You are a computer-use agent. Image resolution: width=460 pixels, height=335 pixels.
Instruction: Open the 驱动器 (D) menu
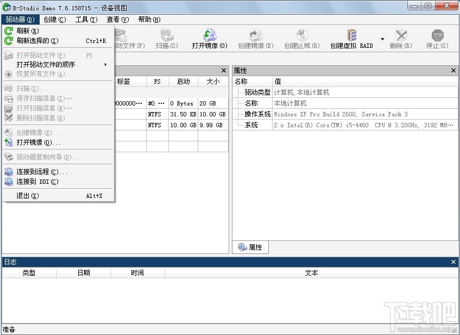(20, 20)
